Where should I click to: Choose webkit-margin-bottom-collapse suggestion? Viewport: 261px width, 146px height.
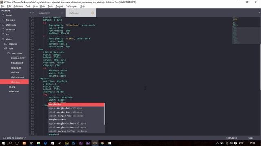pos(76,131)
